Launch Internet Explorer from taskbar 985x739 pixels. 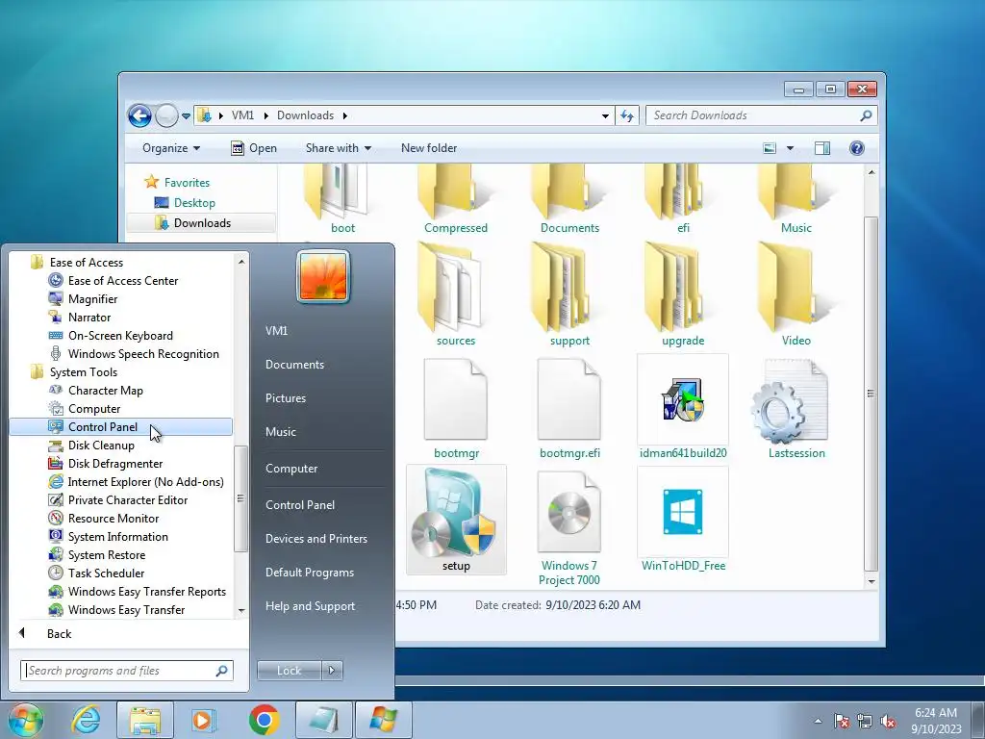click(86, 720)
